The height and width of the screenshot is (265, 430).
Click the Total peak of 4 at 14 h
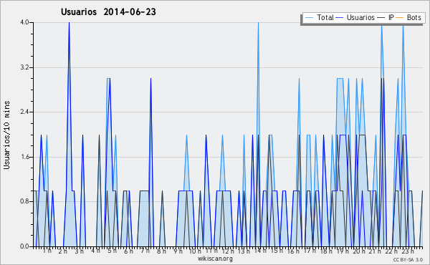pos(258,23)
